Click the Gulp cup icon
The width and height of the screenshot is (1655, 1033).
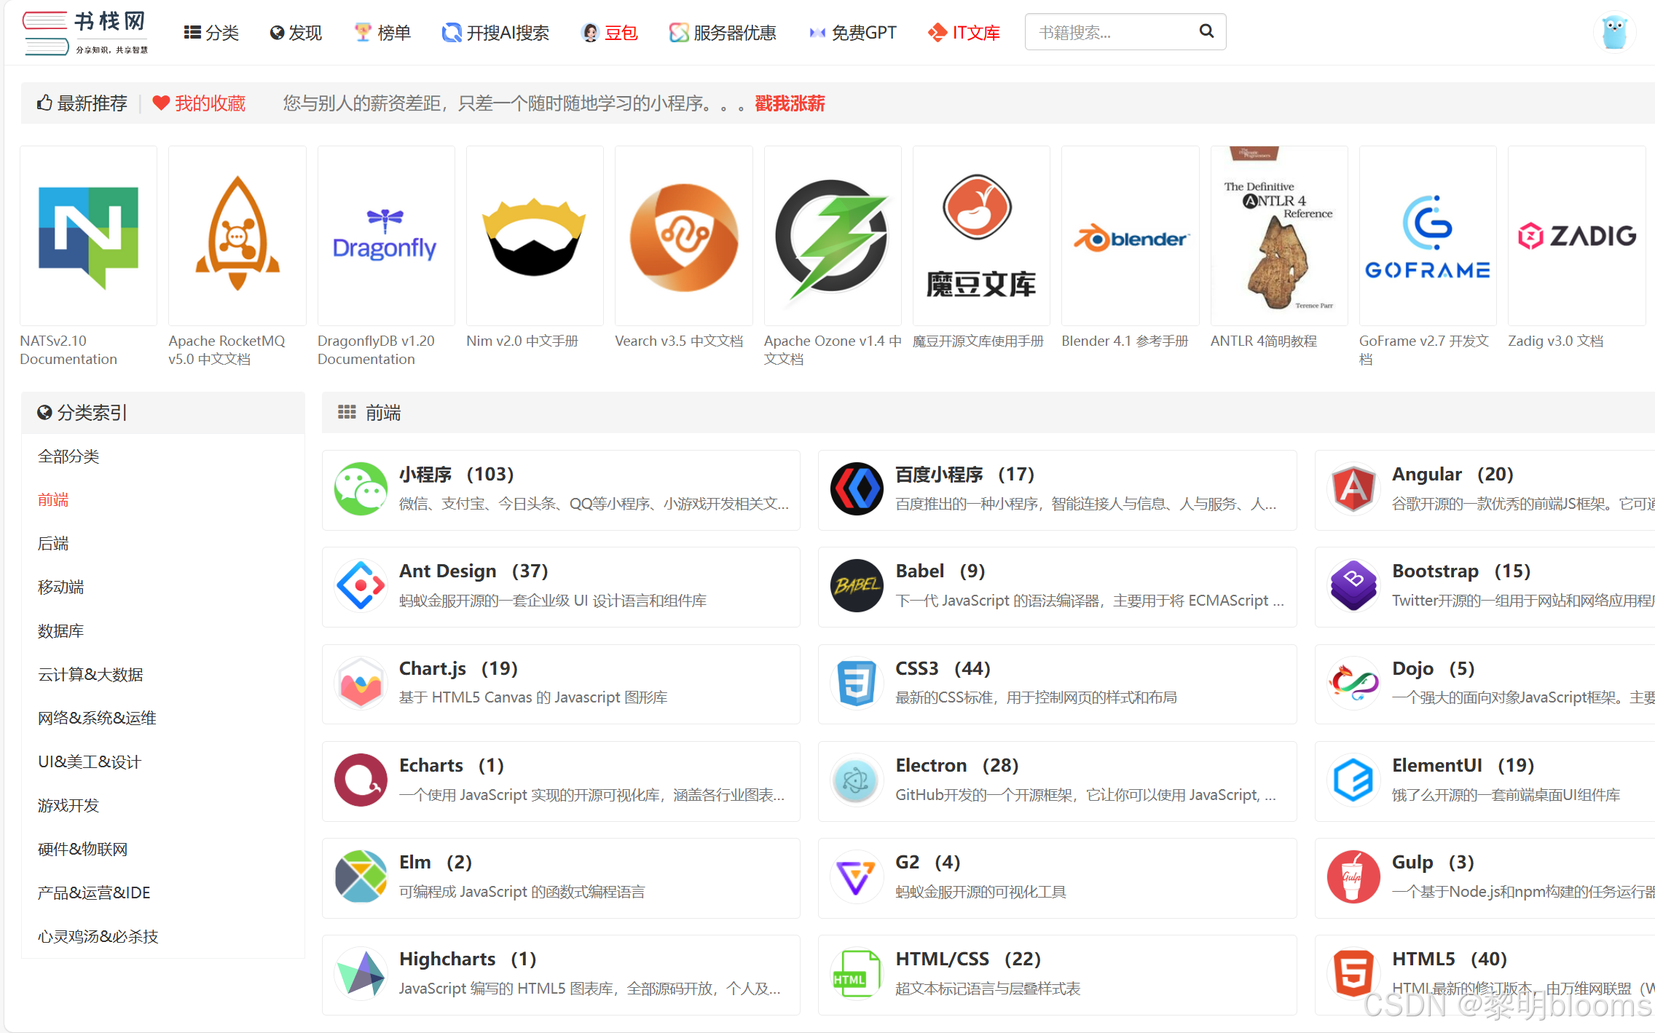(x=1353, y=877)
